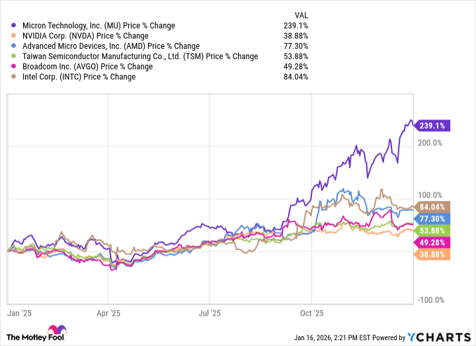Select the Taiwan Semiconductor legend label
476x346 pixels.
pos(139,56)
